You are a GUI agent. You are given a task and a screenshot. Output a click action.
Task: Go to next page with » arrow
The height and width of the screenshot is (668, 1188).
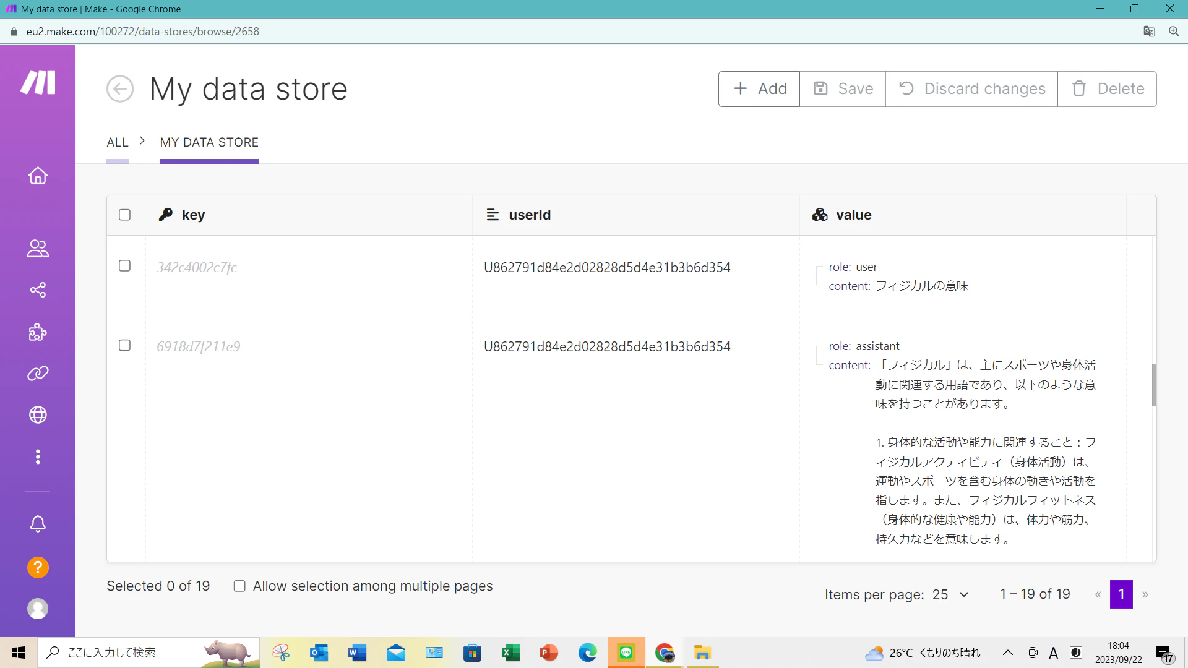point(1145,594)
